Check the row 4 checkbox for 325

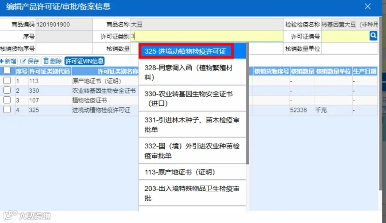7,110
